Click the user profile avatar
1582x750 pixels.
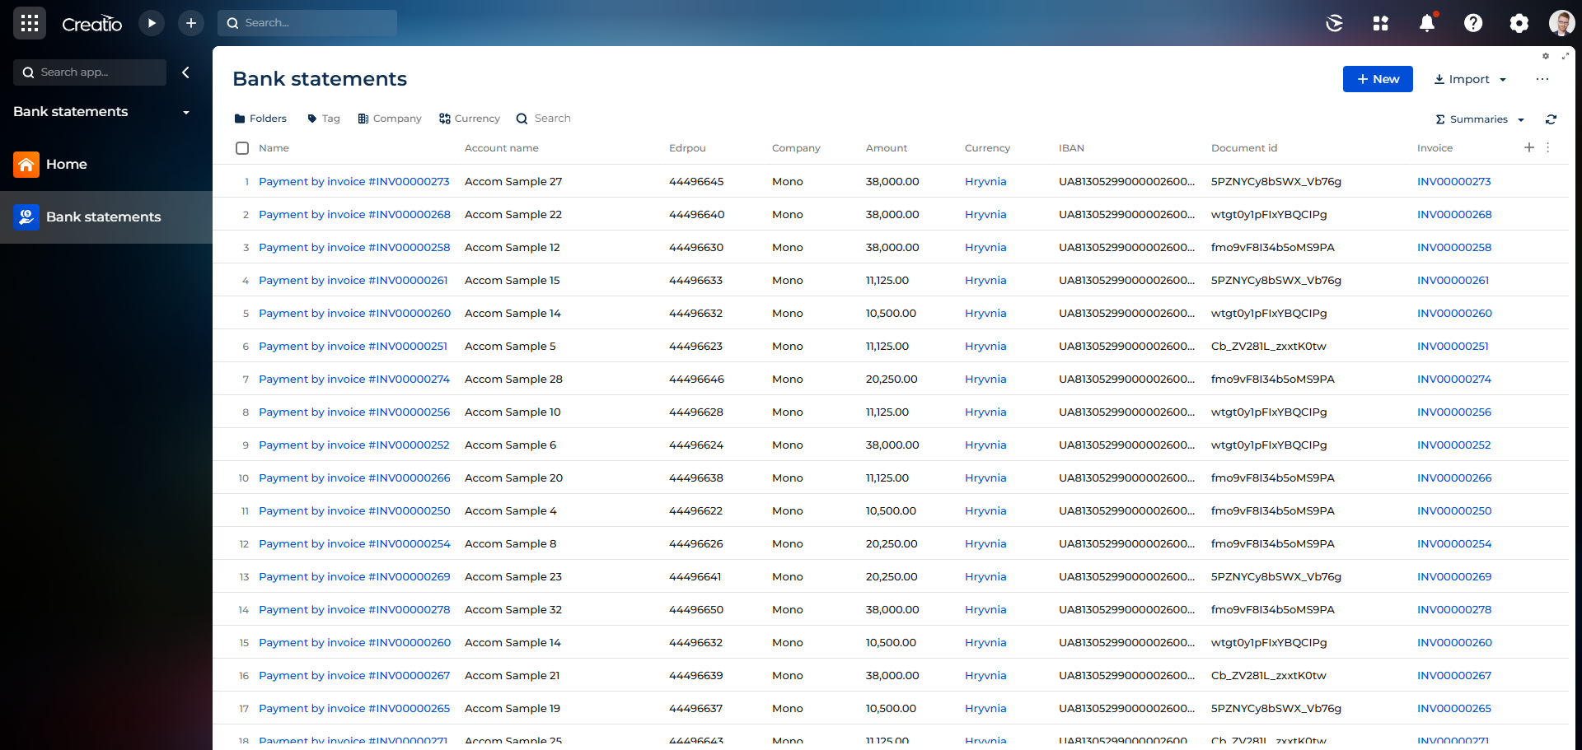point(1561,23)
